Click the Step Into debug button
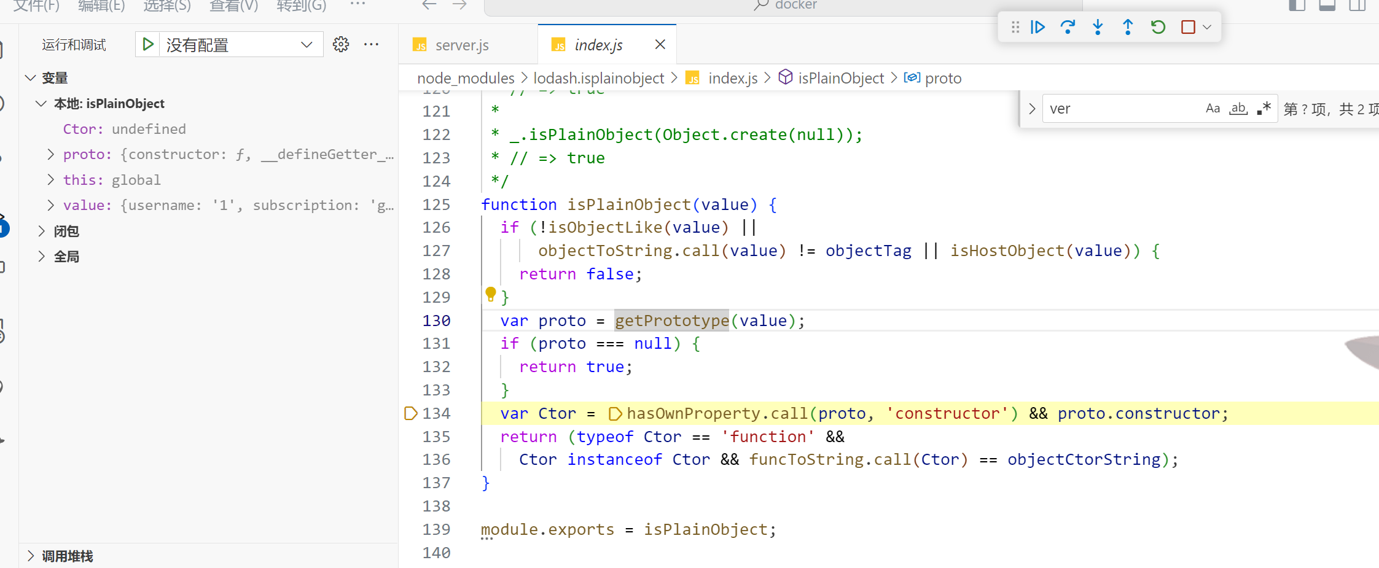Screen dimensions: 1379x568 [x=1098, y=27]
